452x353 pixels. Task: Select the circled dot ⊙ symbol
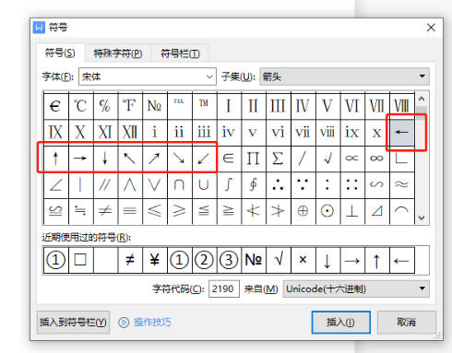click(327, 211)
